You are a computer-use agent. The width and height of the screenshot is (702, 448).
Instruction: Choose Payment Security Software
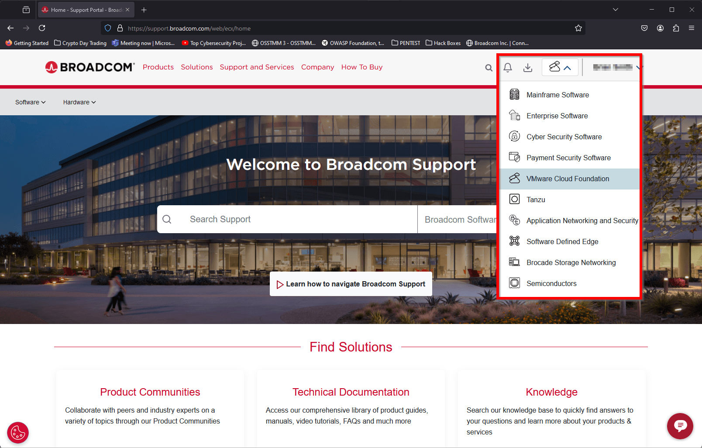click(569, 158)
